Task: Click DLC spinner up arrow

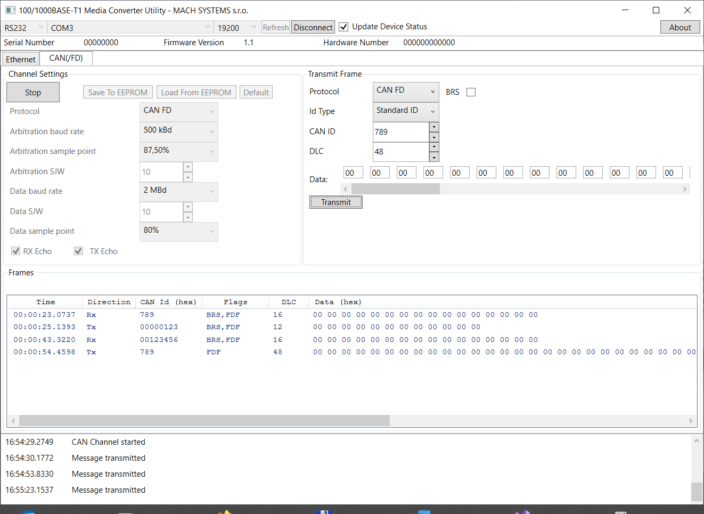Action: (x=434, y=146)
